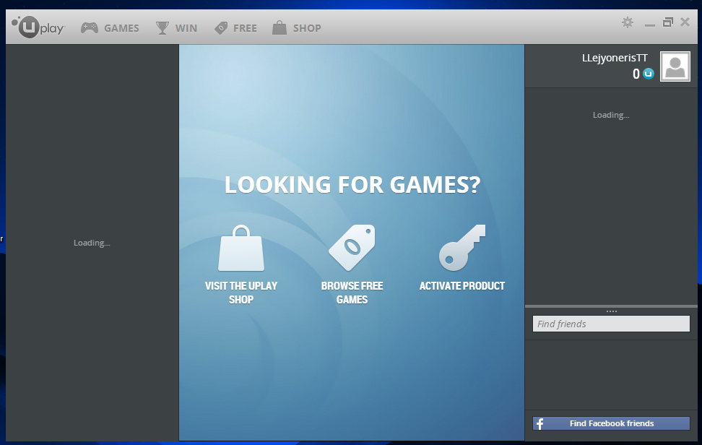Click the Browse Free Games label
This screenshot has height=445, width=702.
click(352, 293)
